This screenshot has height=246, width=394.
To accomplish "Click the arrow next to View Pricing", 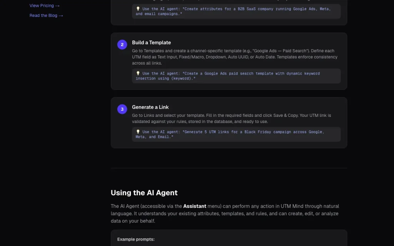I will coord(57,5).
